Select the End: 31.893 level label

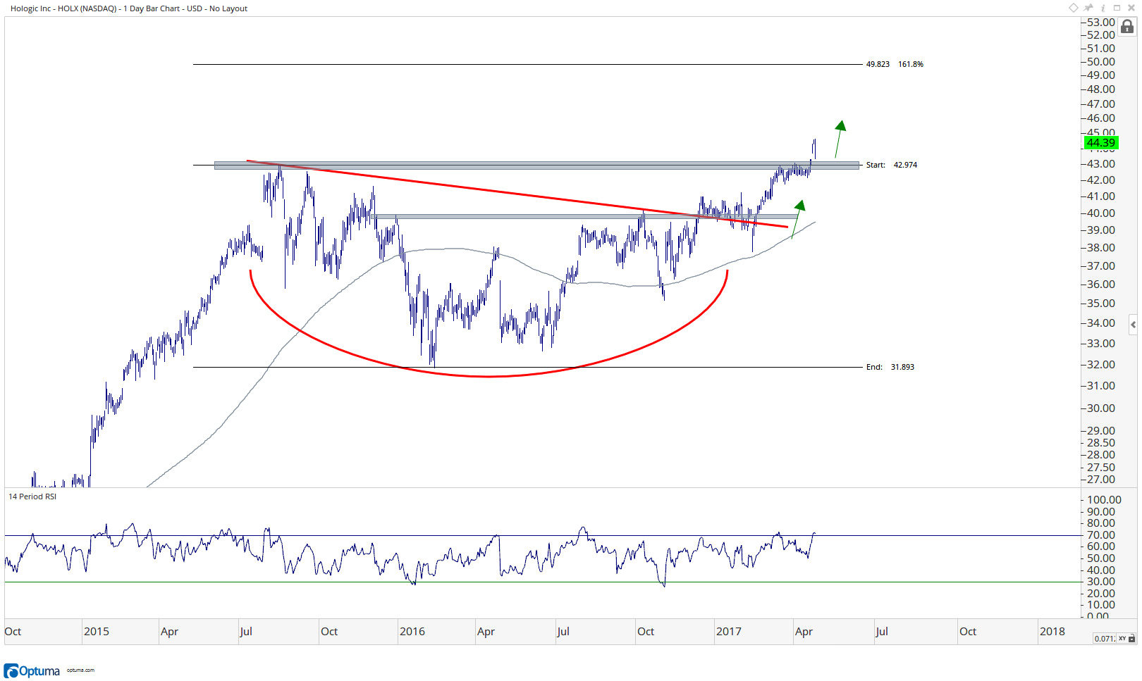pos(890,367)
